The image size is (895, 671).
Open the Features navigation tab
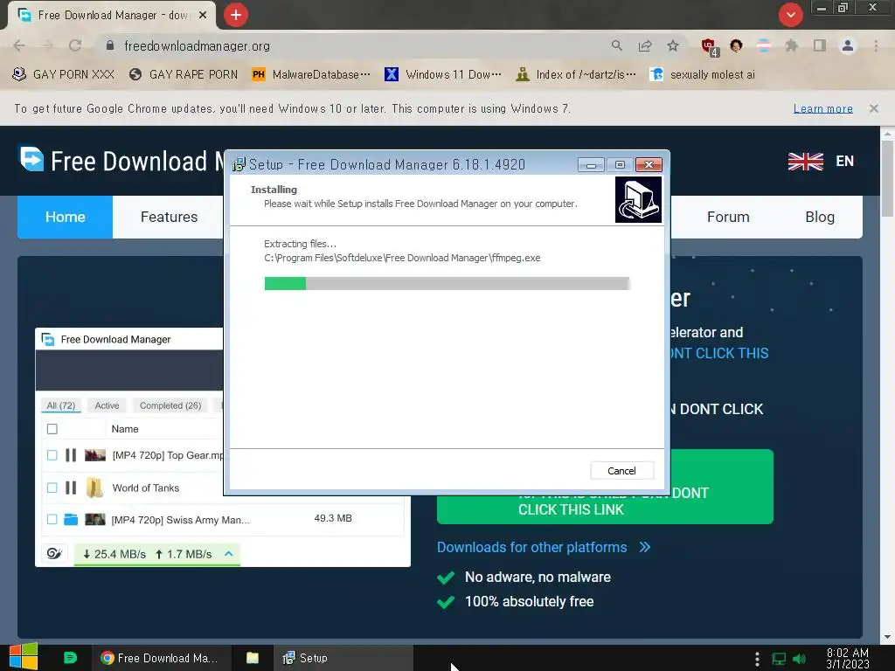tap(169, 217)
